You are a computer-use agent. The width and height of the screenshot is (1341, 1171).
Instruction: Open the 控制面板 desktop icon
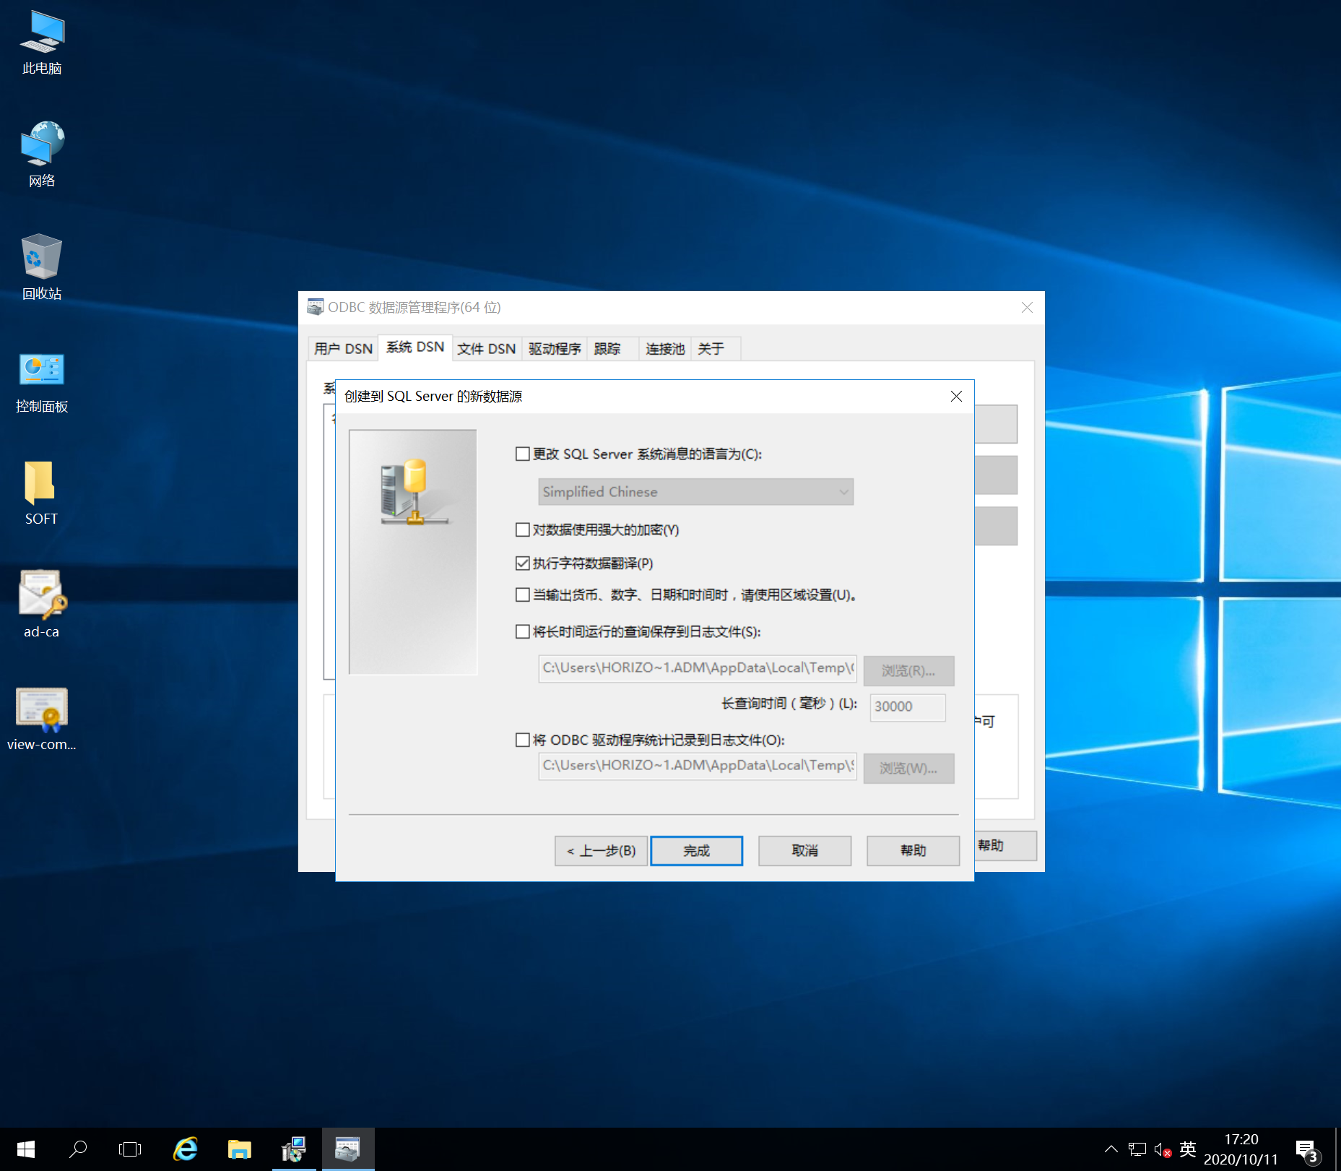(x=42, y=381)
